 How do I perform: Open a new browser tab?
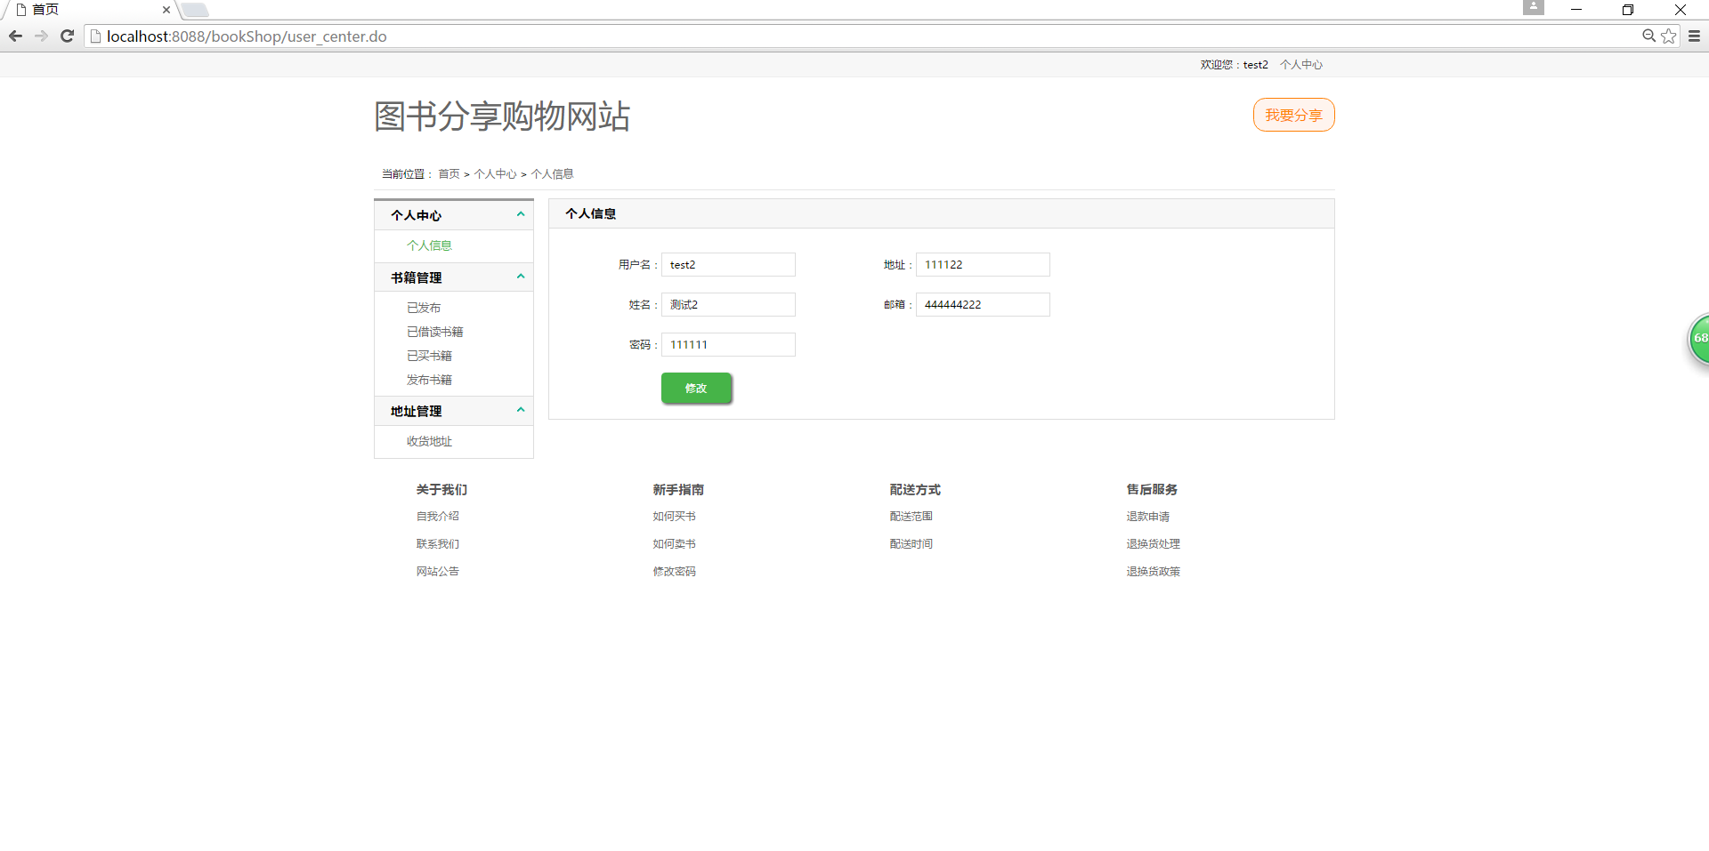(194, 10)
